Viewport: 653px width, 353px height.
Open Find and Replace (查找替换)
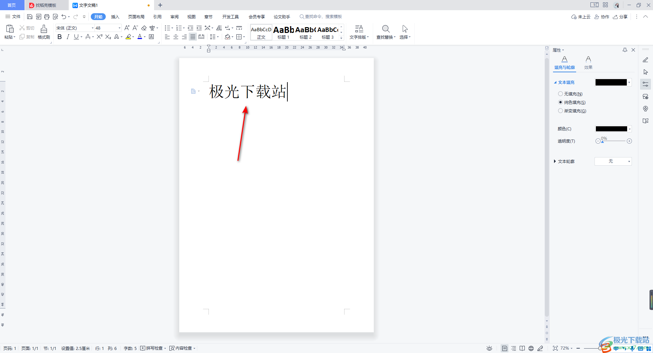[x=386, y=32]
